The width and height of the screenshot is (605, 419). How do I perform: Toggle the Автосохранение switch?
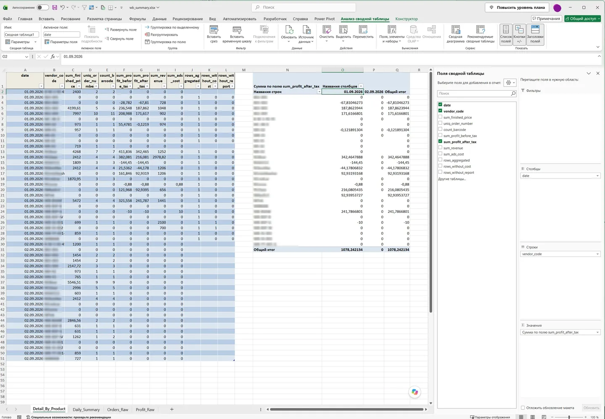(42, 8)
